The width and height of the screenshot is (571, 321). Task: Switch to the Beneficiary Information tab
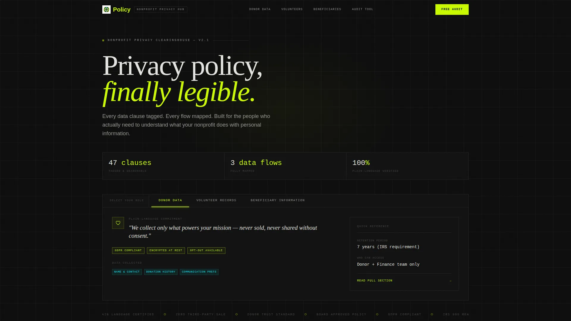pyautogui.click(x=278, y=201)
